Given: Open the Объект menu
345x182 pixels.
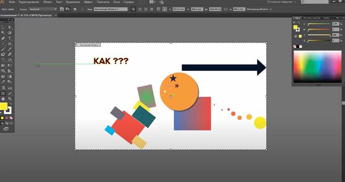Looking at the screenshot, I should coord(47,2).
